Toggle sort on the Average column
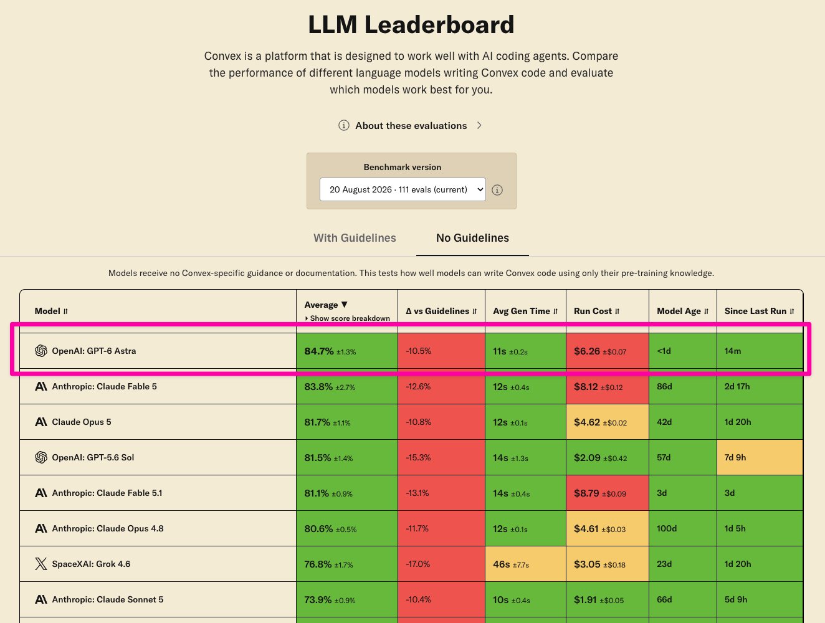The width and height of the screenshot is (825, 623). click(326, 305)
